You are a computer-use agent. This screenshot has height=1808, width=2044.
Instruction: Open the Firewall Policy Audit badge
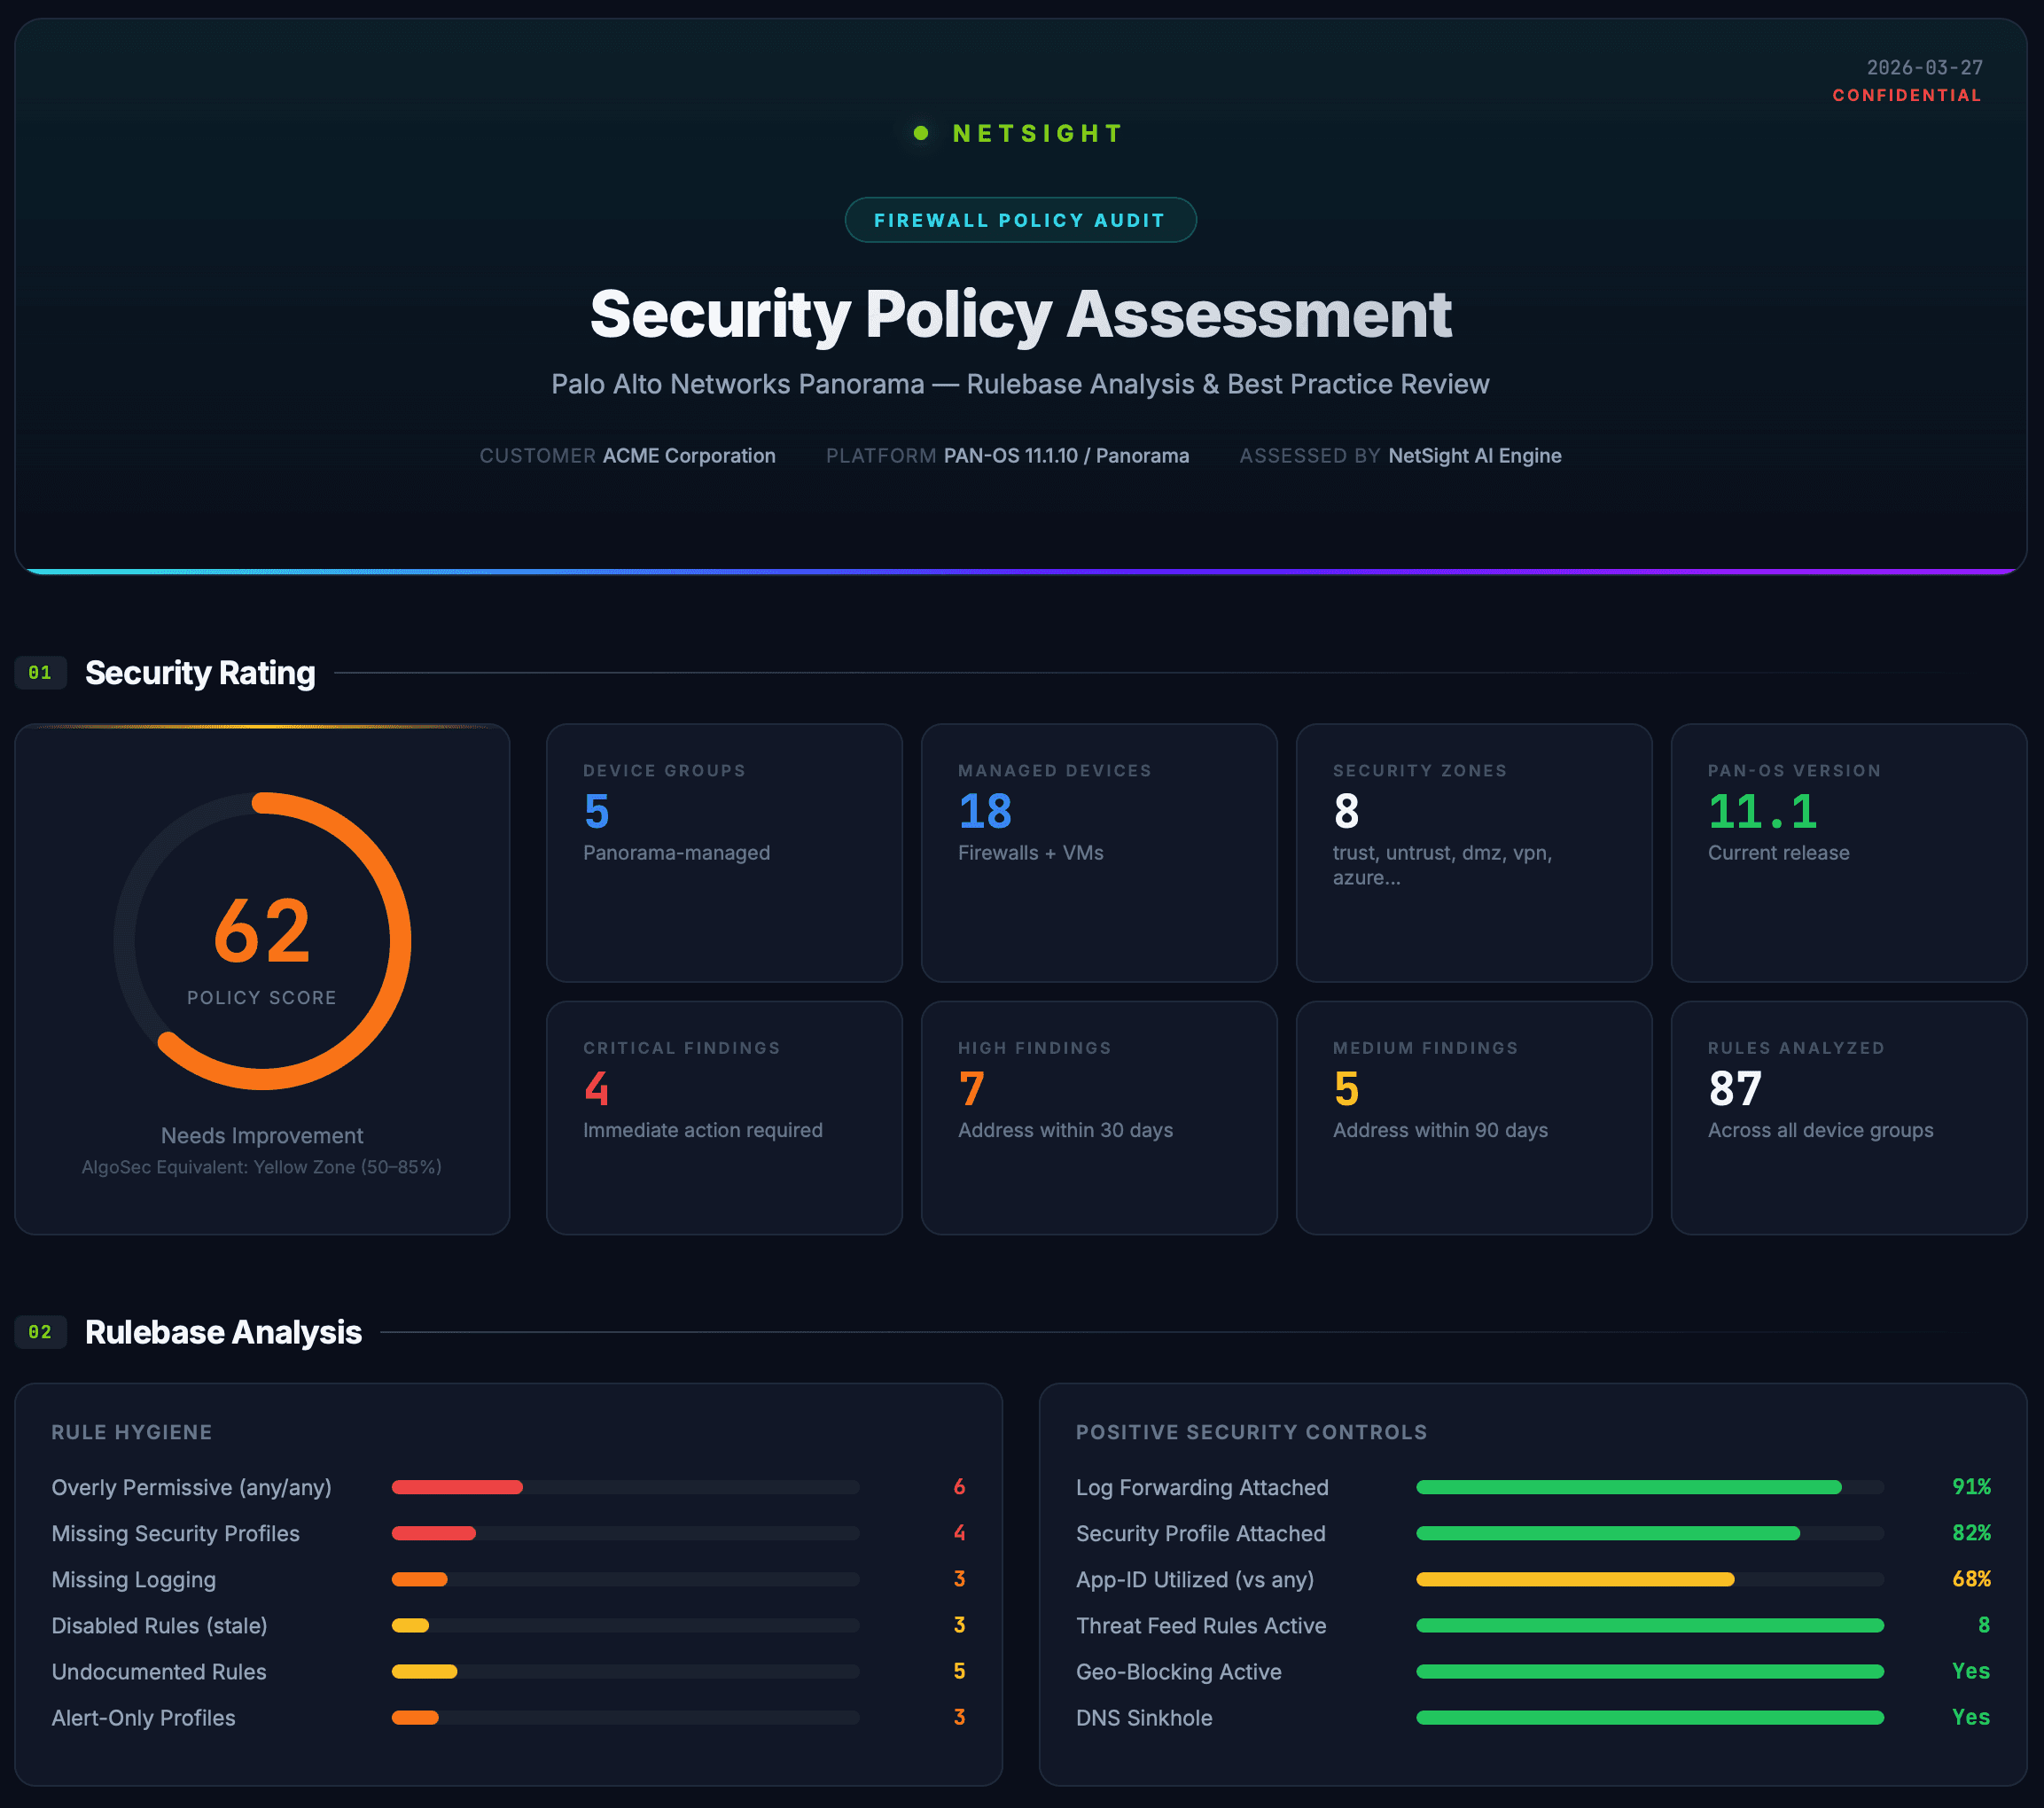coord(1020,220)
